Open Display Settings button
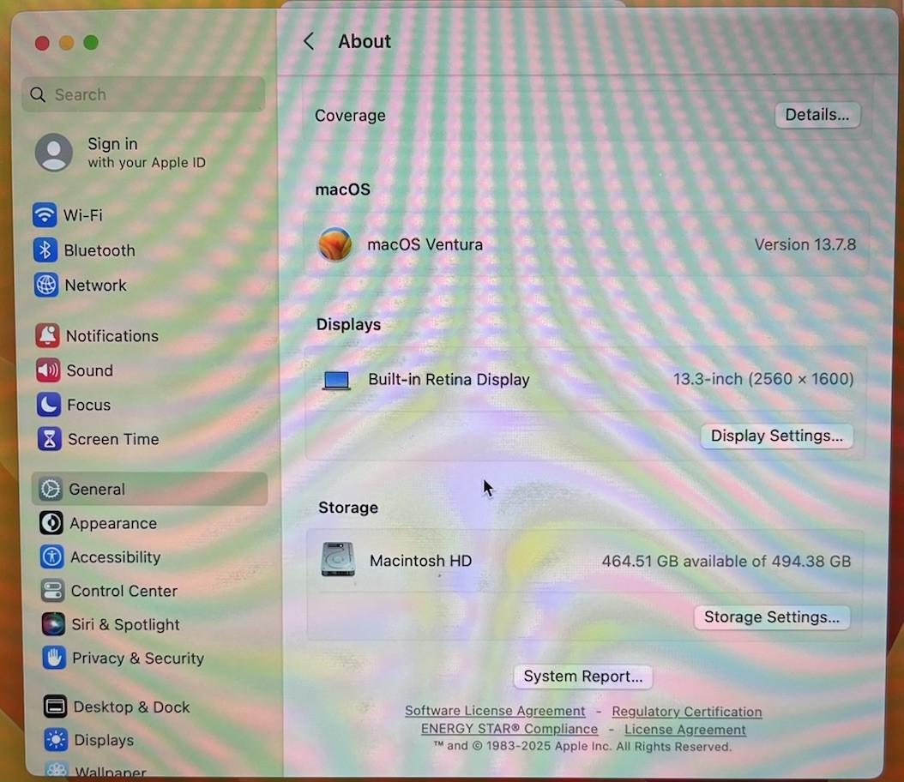904x782 pixels. point(776,436)
